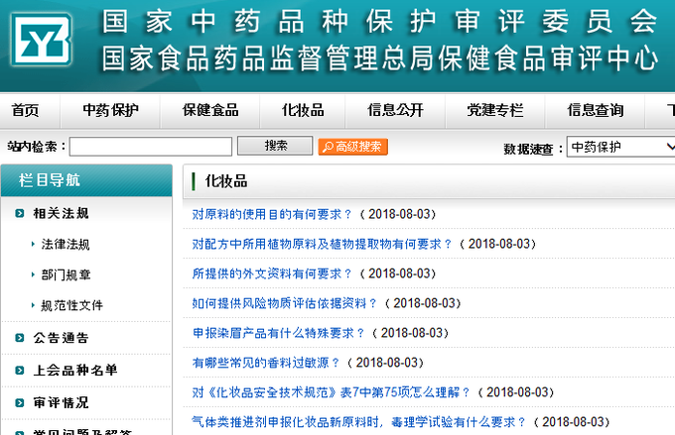
Task: Open article 申报染眉产品有什么特殊要求？
Action: click(279, 333)
